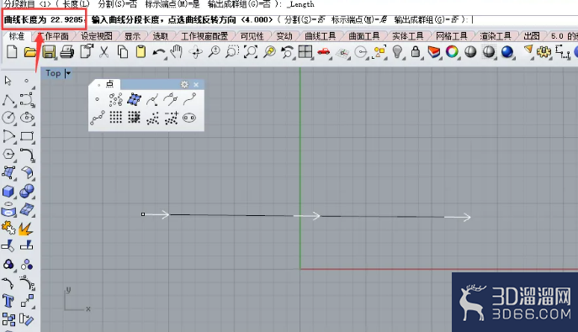
Task: Switch to the 网格工具 tab
Action: 451,35
